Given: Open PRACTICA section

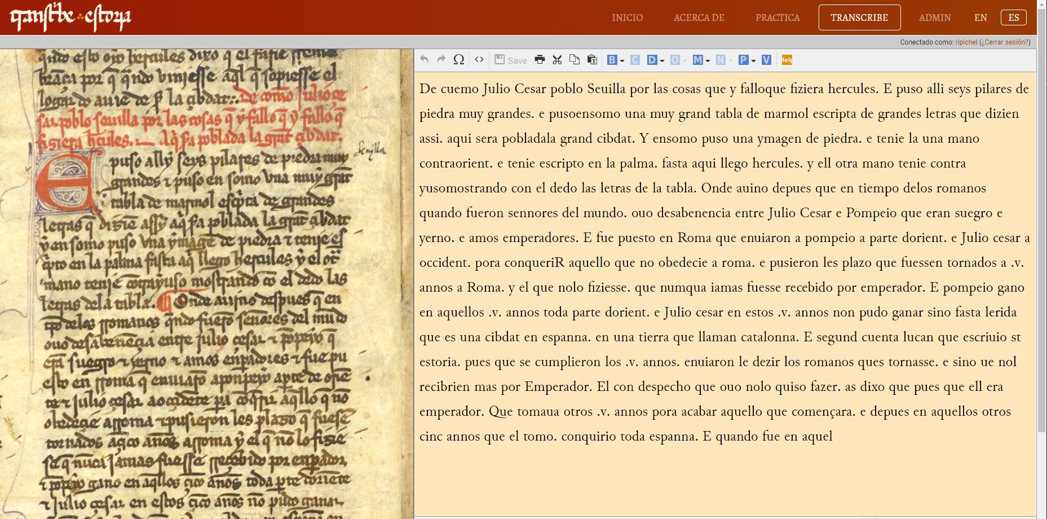Looking at the screenshot, I should click(x=777, y=17).
